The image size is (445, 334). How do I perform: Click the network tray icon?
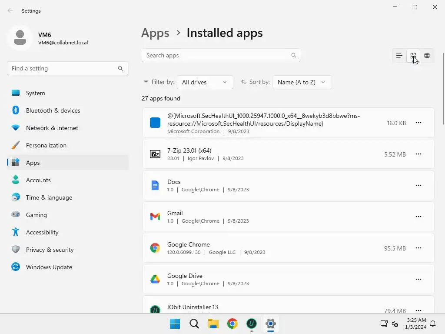tap(384, 324)
